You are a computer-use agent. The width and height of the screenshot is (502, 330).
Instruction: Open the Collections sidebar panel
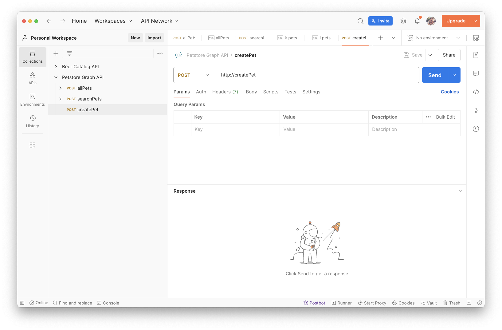32,57
